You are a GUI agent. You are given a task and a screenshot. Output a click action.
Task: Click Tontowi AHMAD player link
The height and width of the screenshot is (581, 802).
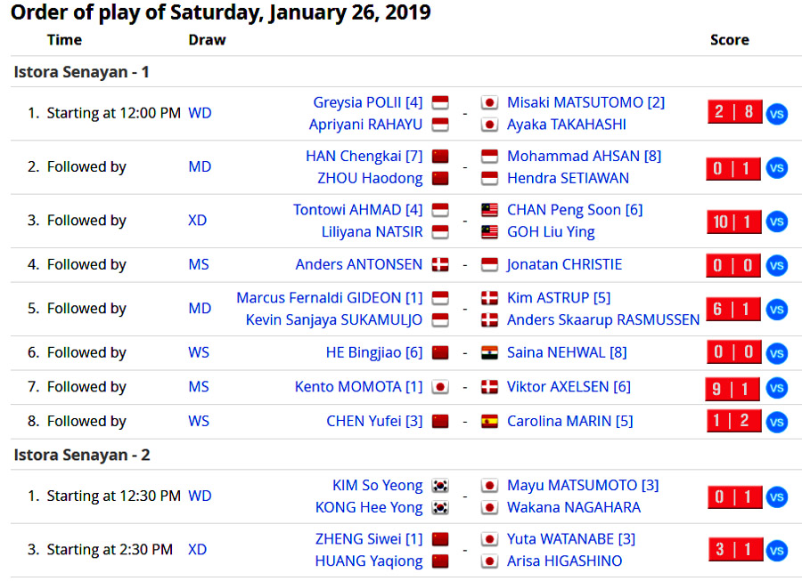pos(357,210)
